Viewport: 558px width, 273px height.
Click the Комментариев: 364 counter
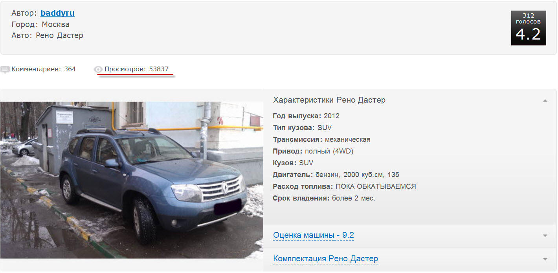[44, 69]
